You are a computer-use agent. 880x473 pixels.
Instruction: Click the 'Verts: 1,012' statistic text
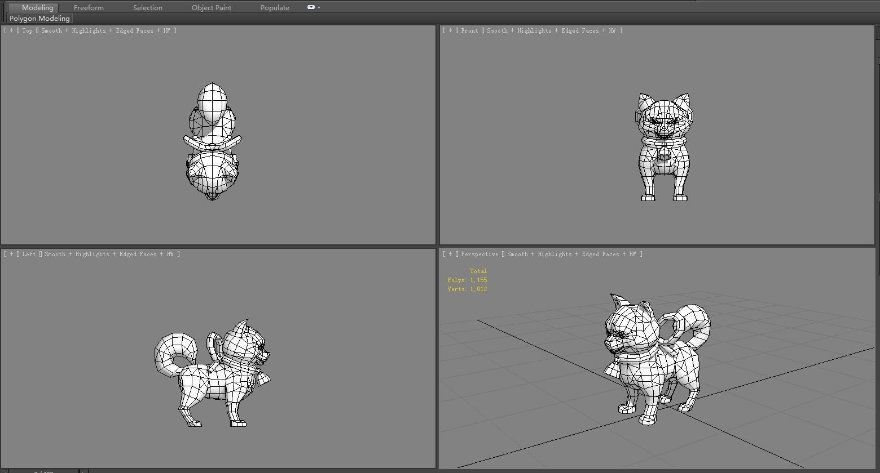(x=467, y=289)
